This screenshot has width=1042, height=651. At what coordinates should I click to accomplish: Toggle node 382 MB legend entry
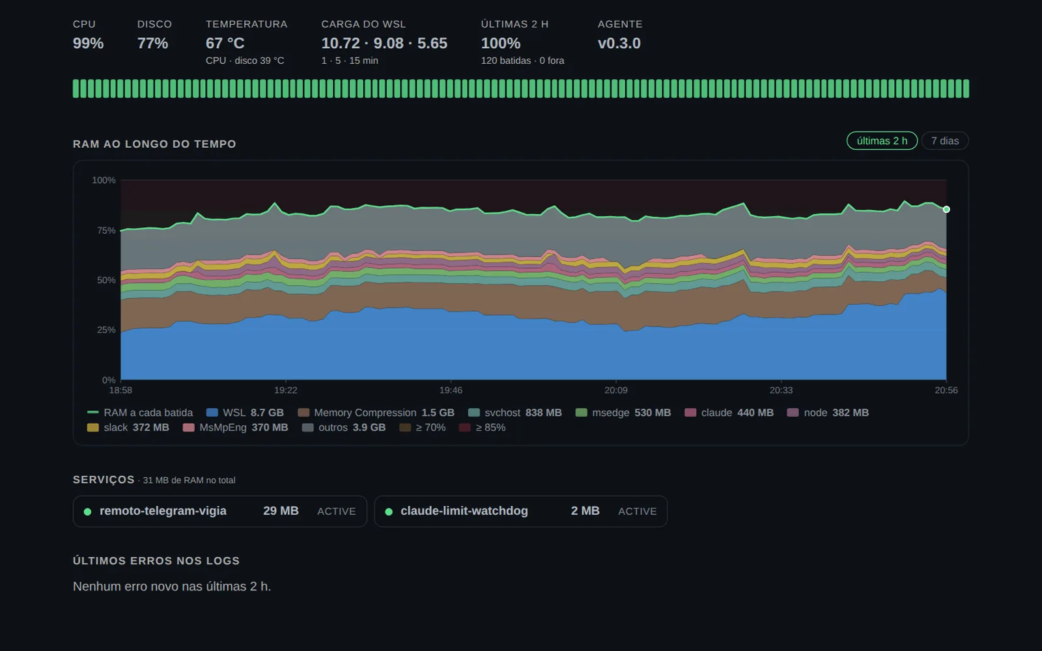[x=828, y=413]
